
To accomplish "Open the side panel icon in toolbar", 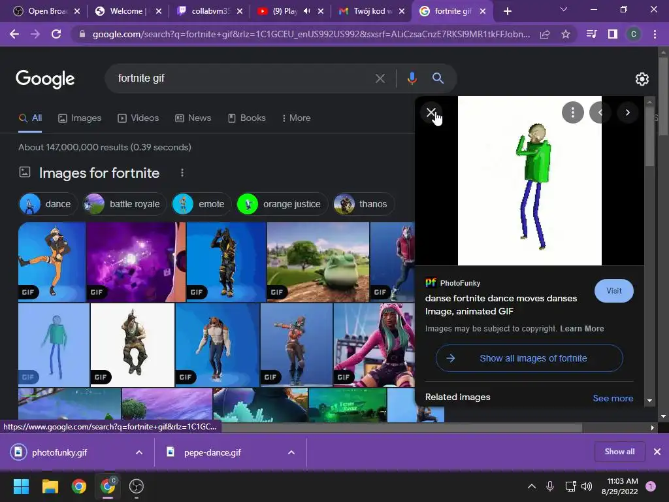I will coord(613,34).
